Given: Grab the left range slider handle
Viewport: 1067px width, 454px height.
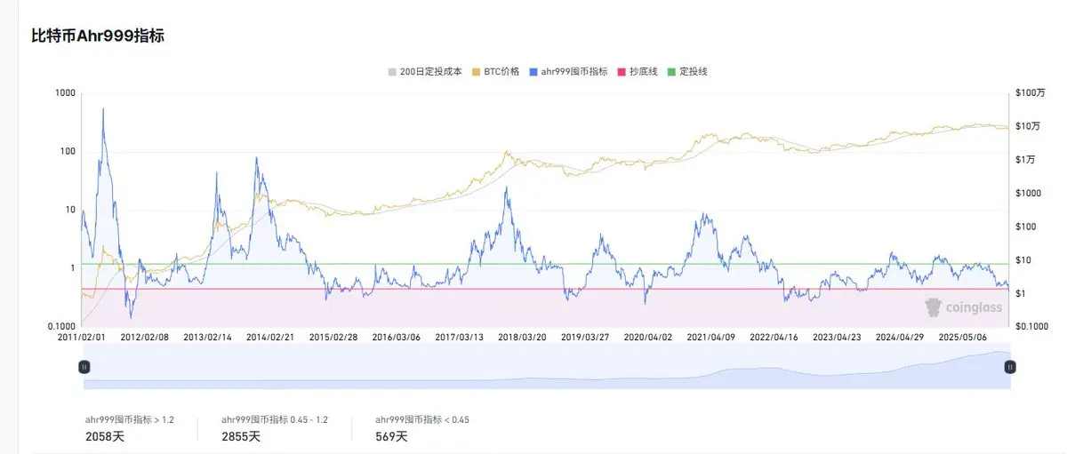Looking at the screenshot, I should (84, 366).
